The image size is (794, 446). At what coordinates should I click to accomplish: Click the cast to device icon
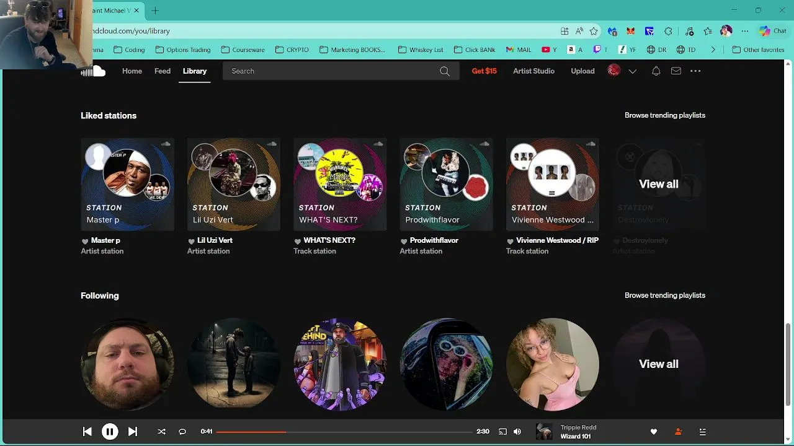502,432
